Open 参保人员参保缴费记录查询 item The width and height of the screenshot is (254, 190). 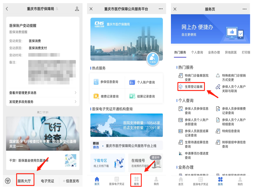tap(231, 111)
